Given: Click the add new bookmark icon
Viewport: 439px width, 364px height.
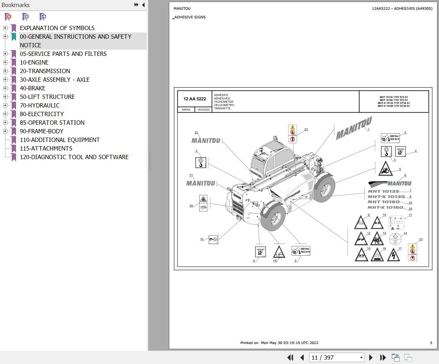Looking at the screenshot, I should 25,17.
